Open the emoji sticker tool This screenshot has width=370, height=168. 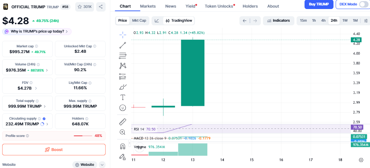click(x=123, y=108)
